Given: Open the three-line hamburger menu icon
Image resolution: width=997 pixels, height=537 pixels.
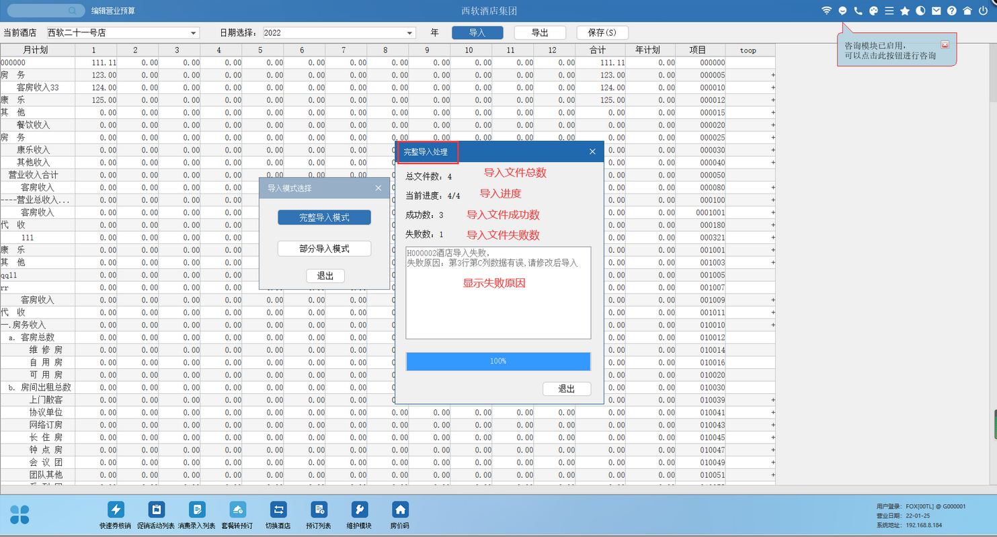Looking at the screenshot, I should pos(889,11).
